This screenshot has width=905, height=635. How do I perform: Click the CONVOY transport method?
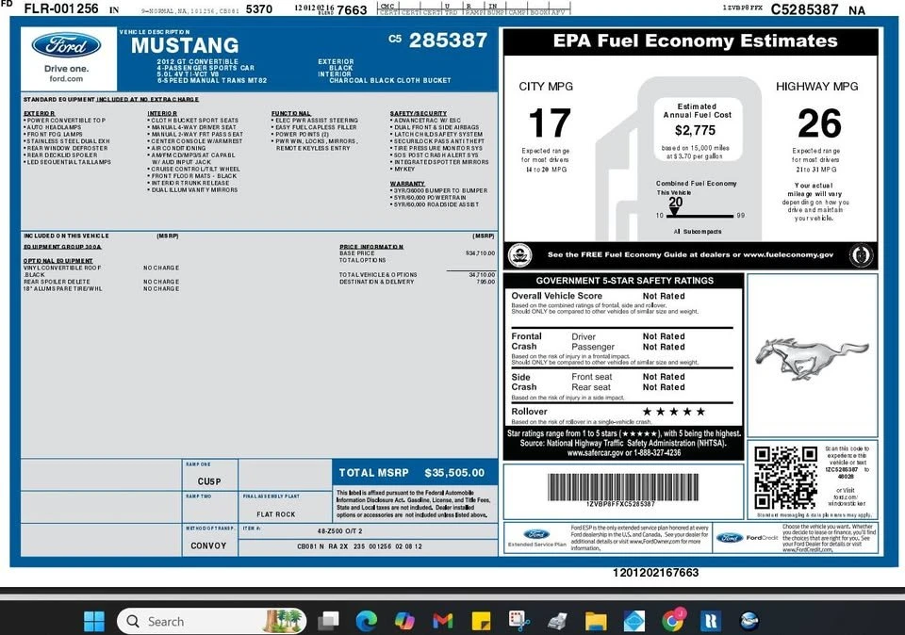pyautogui.click(x=208, y=545)
